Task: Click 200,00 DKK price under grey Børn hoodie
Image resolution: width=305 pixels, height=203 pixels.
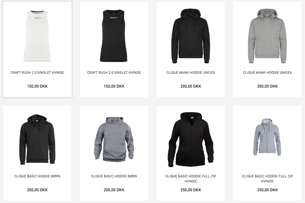Action: coord(114,190)
